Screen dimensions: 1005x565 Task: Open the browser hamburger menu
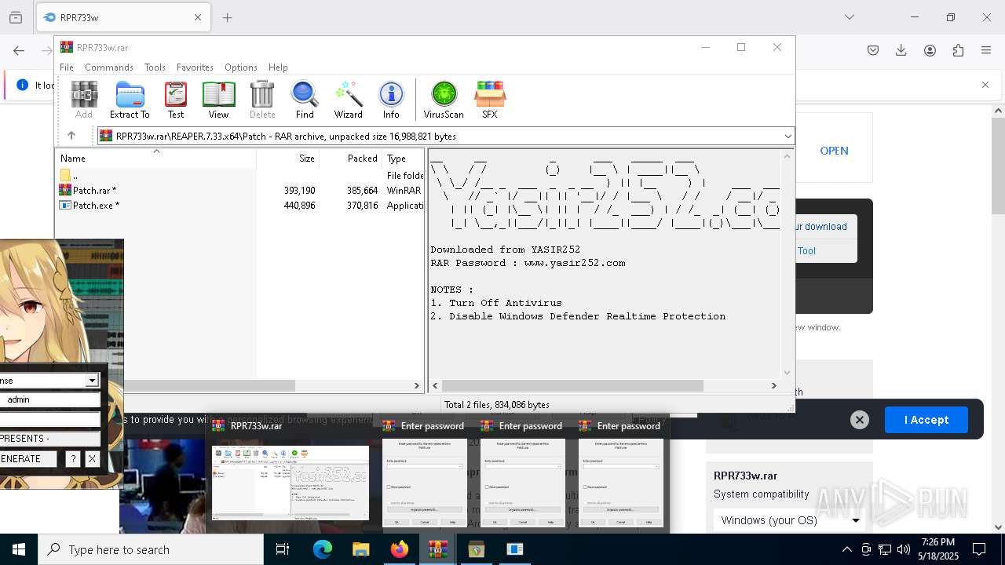point(986,50)
